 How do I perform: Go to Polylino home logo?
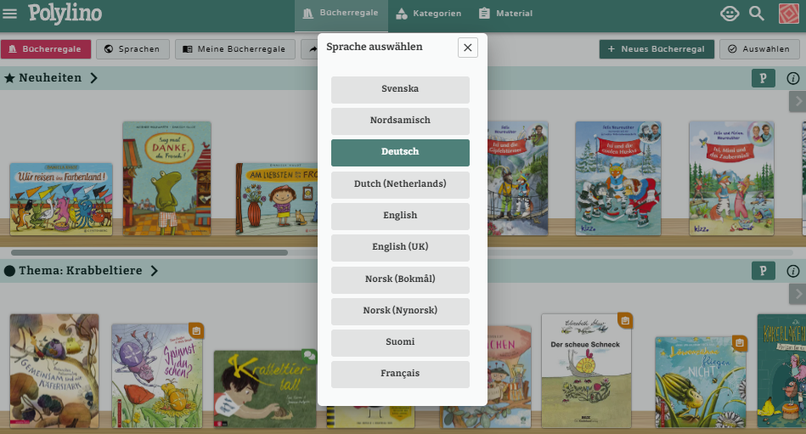click(x=65, y=14)
